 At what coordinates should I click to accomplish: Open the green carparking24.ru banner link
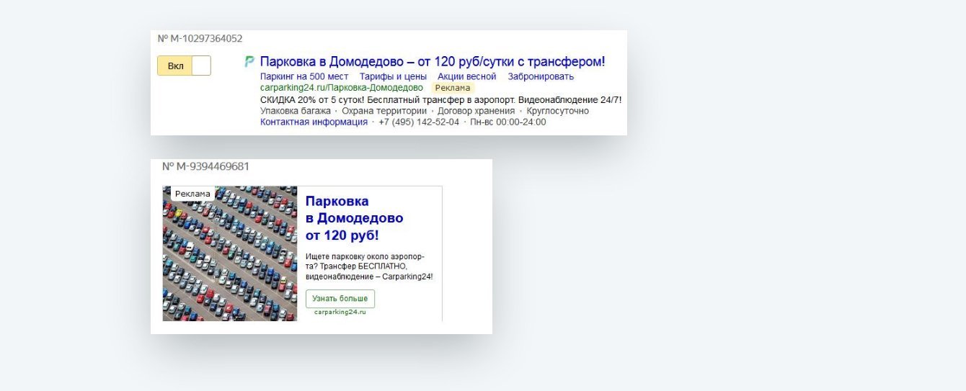click(x=340, y=312)
